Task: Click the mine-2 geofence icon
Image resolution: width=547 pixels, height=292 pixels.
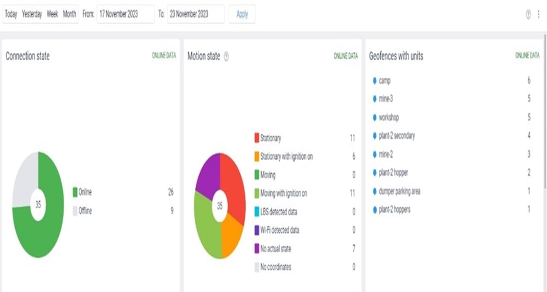Action: click(x=375, y=154)
